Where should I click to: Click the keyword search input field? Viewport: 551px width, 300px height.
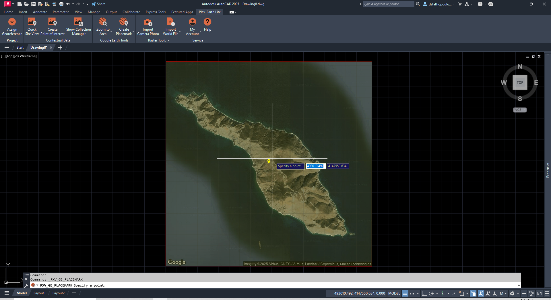coord(389,4)
